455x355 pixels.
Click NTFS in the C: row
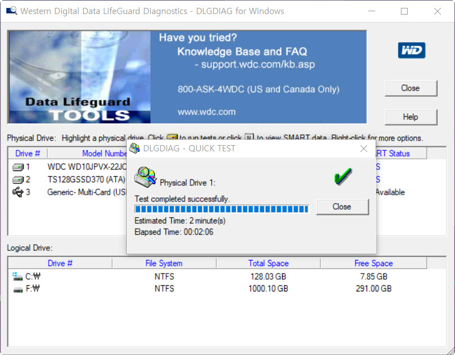coord(164,276)
